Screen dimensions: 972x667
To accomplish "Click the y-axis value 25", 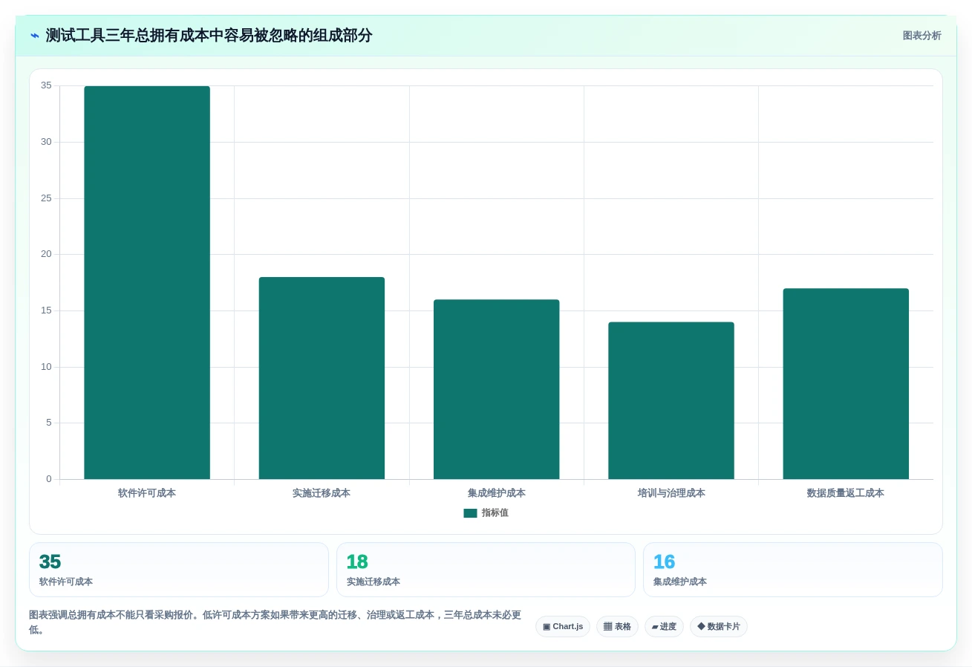I will (x=46, y=198).
